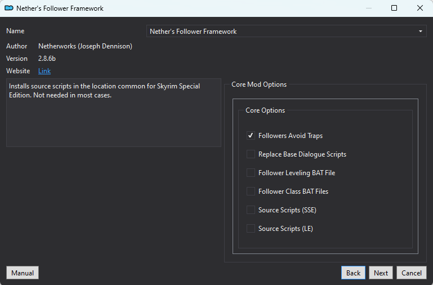Close the installer window
The image size is (433, 285).
pos(419,8)
